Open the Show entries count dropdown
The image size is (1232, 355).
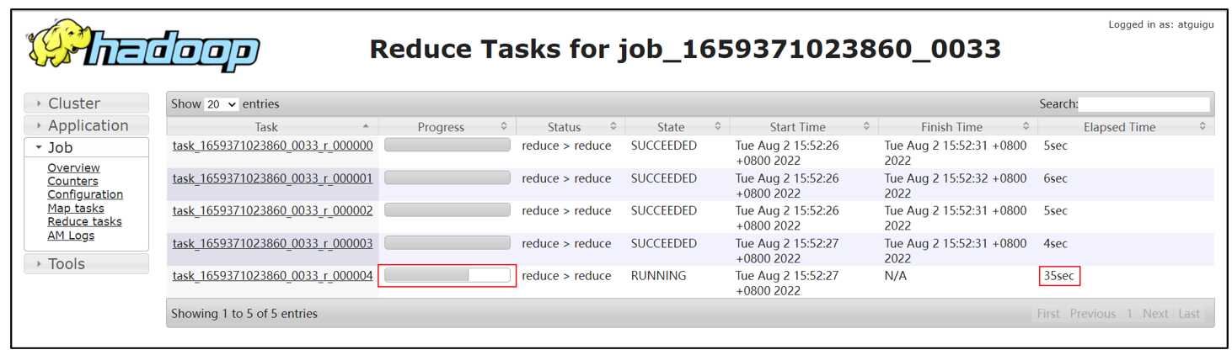tap(222, 104)
